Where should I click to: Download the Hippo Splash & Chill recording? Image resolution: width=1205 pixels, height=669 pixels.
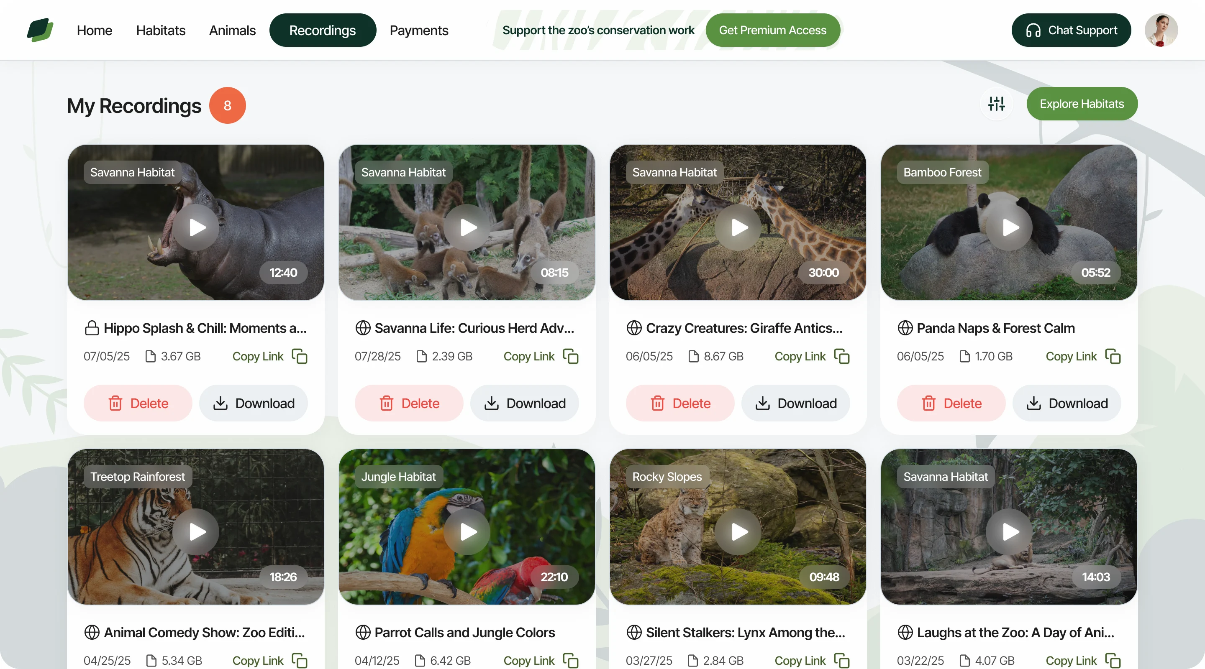pyautogui.click(x=254, y=403)
